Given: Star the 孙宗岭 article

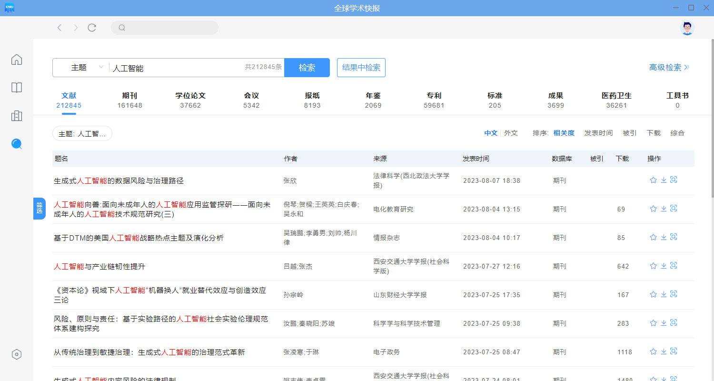Looking at the screenshot, I should click(x=653, y=294).
